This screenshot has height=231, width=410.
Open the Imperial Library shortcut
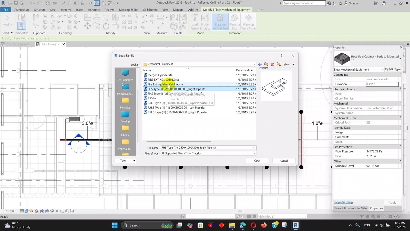point(125,145)
